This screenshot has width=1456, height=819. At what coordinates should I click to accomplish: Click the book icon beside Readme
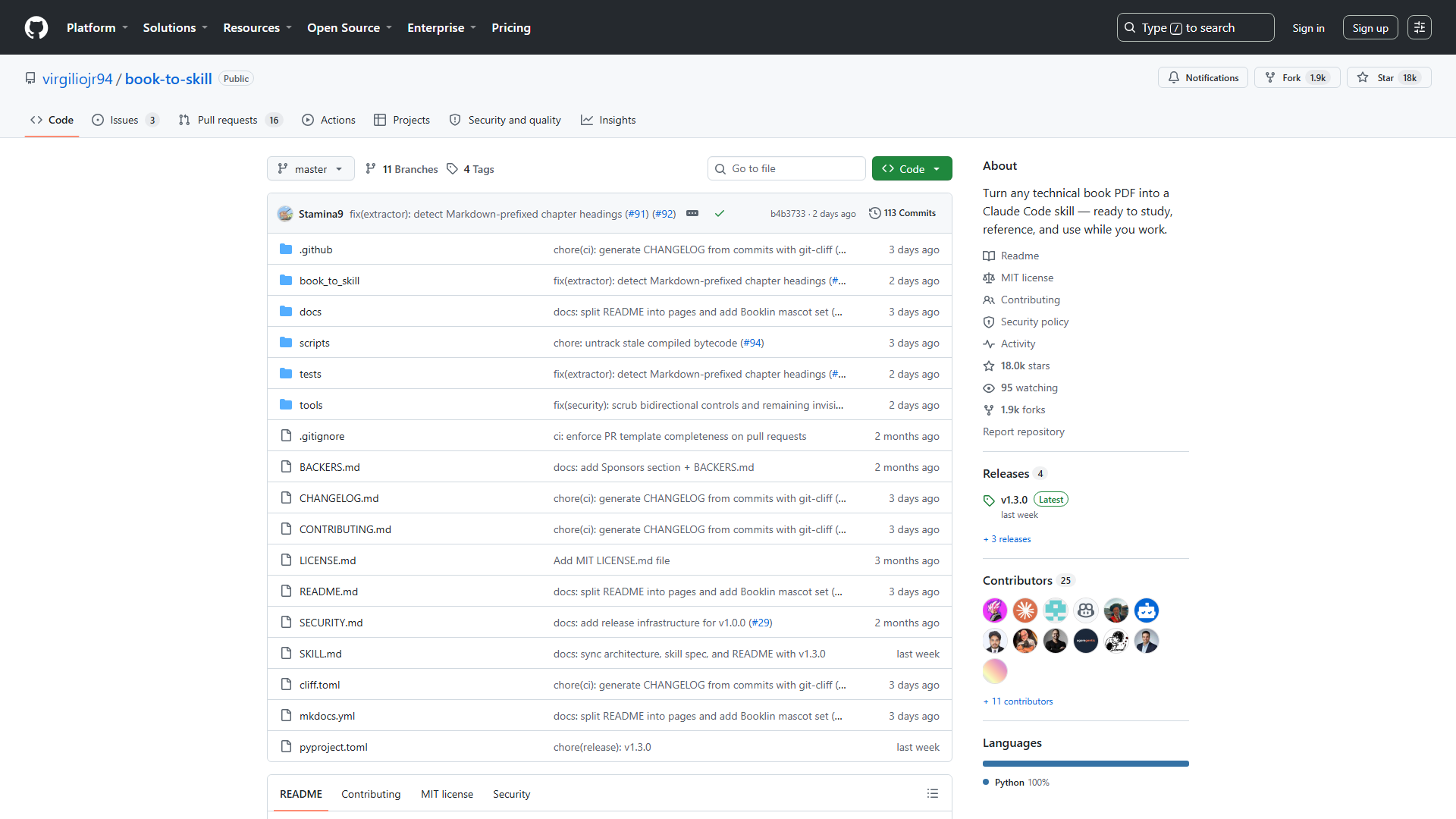(x=989, y=256)
